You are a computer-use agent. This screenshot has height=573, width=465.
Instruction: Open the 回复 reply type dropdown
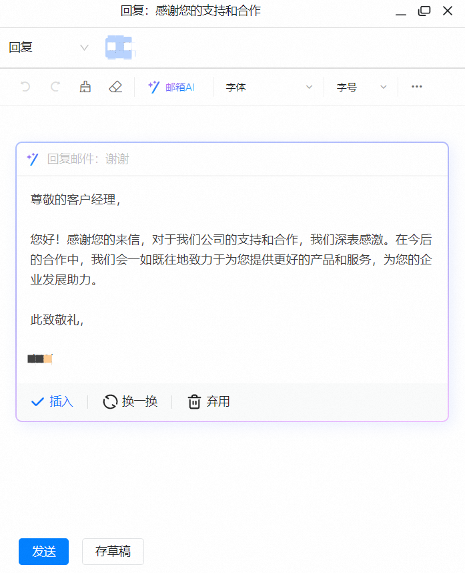point(48,47)
